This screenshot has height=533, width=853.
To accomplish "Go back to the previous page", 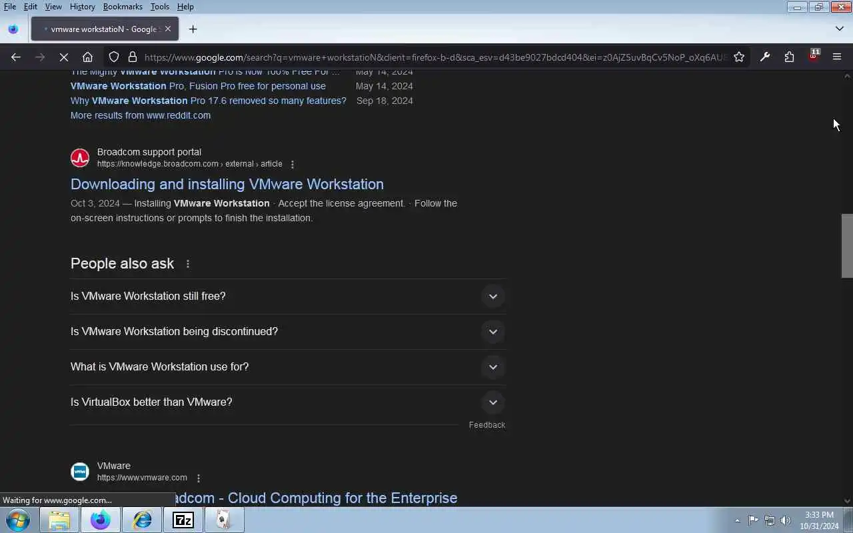I will coord(16,57).
